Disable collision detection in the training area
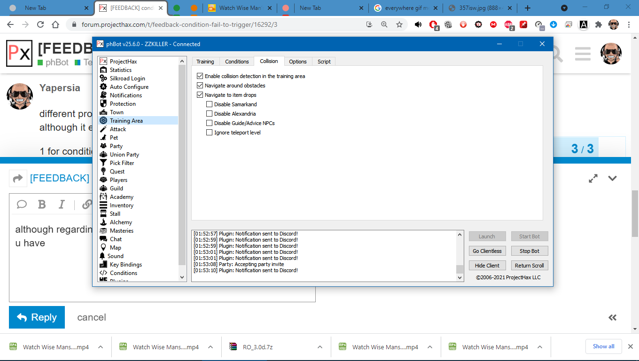Viewport: 639px width, 361px height. click(200, 76)
